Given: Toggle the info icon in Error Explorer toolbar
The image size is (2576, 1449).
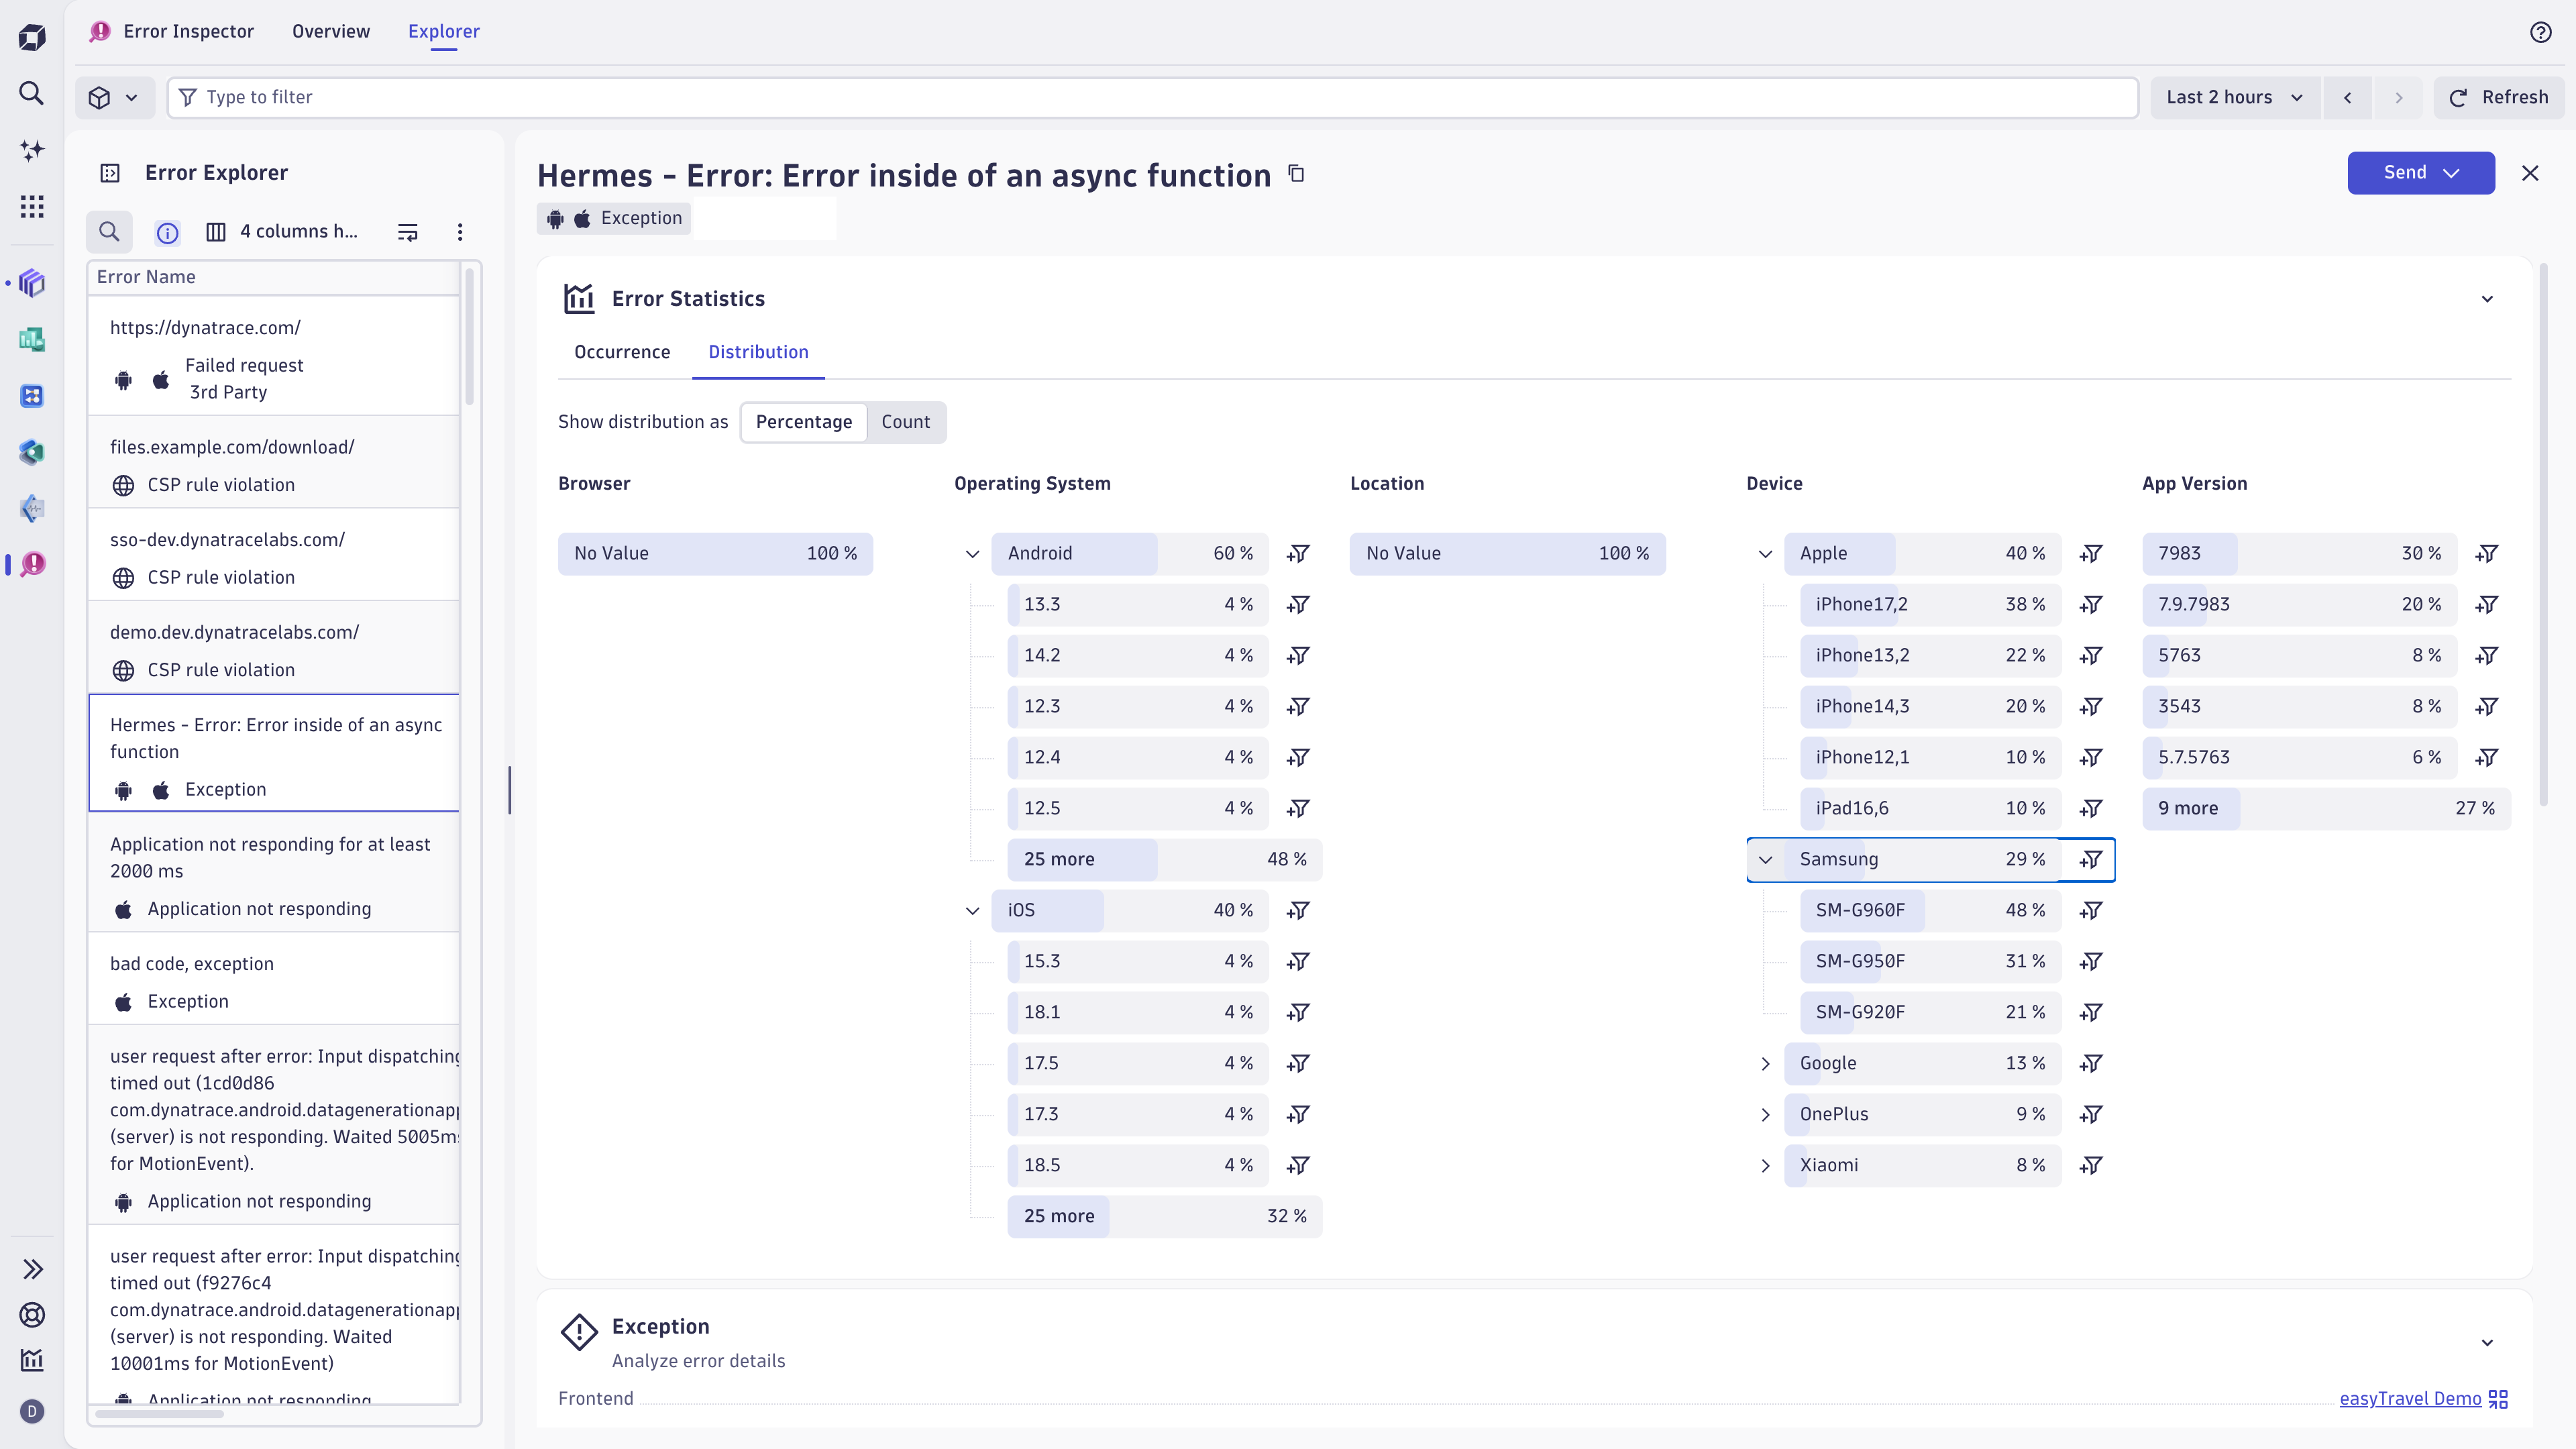Looking at the screenshot, I should 167,232.
